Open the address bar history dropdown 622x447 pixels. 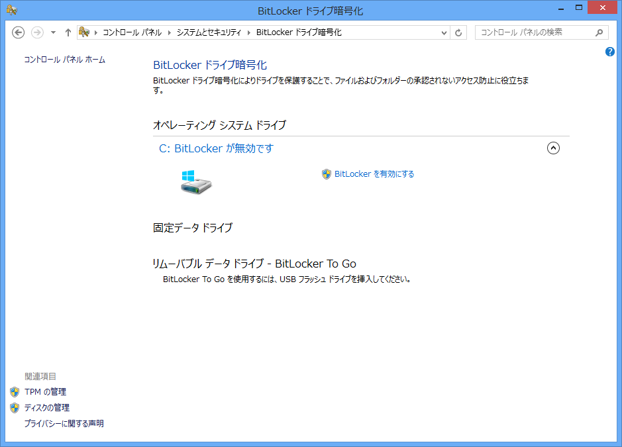(x=444, y=33)
